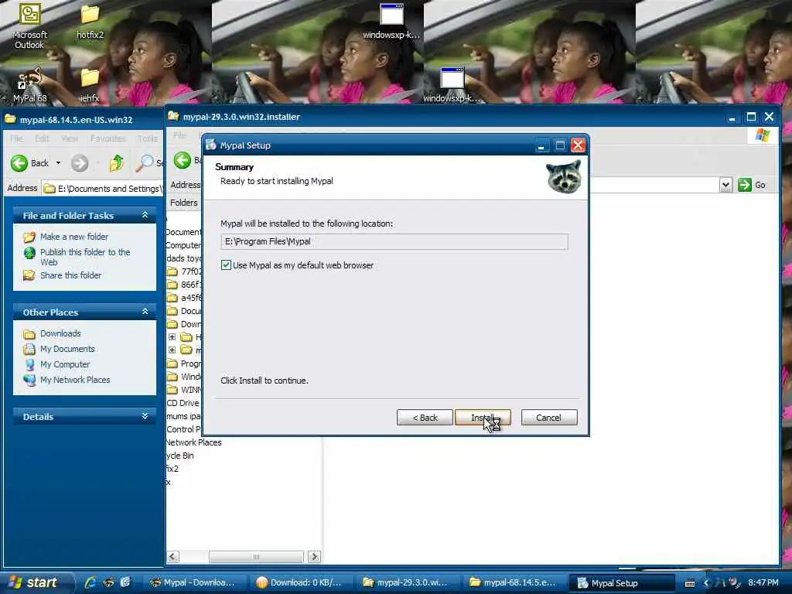Image resolution: width=792 pixels, height=594 pixels.
Task: Open the Favorites menu in the mypal-68 window
Action: pyautogui.click(x=108, y=138)
